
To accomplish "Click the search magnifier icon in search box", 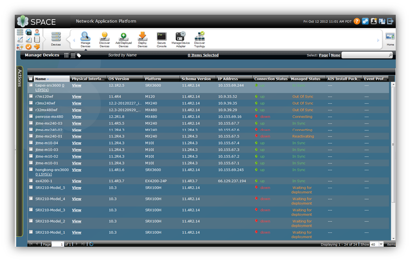I will (390, 55).
